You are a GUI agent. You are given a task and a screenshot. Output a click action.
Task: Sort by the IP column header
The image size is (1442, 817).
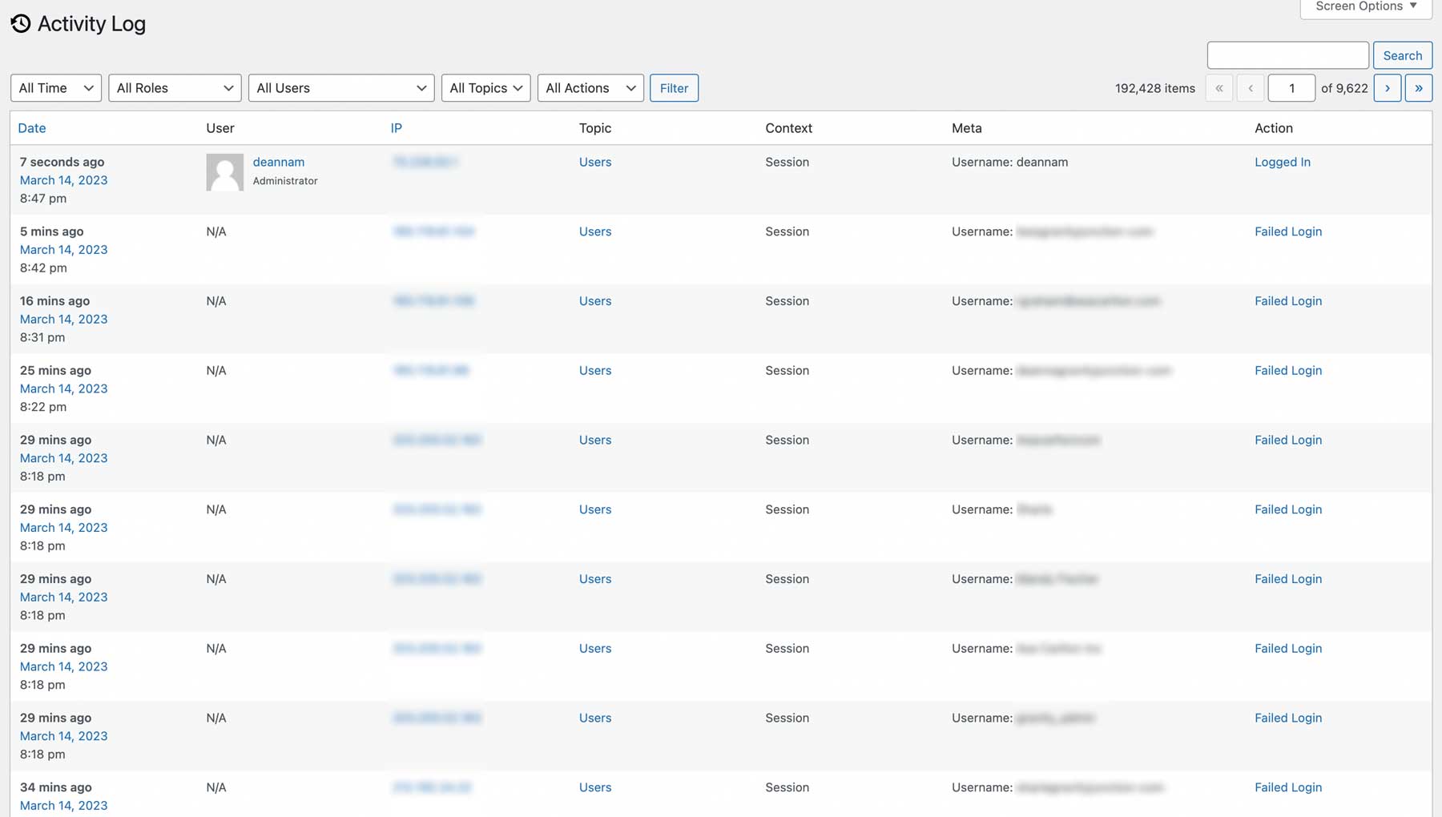(x=396, y=128)
